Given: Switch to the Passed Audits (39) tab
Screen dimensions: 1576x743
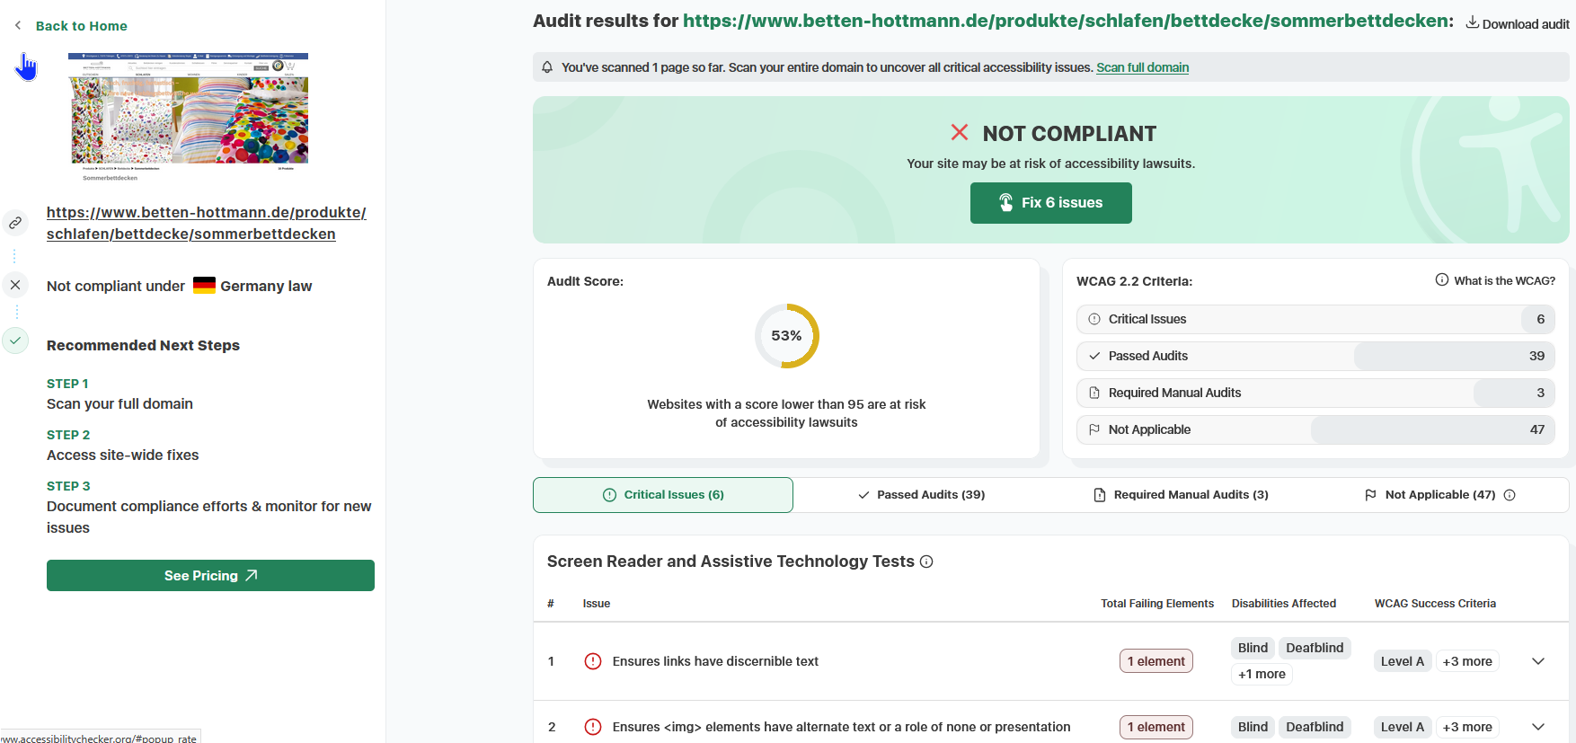Looking at the screenshot, I should [x=922, y=495].
